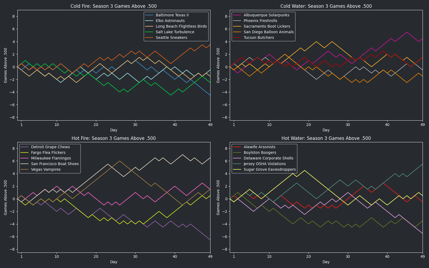This screenshot has width=429, height=268.
Task: Click the Day axis label under Hot Fire chart
Action: point(114,262)
